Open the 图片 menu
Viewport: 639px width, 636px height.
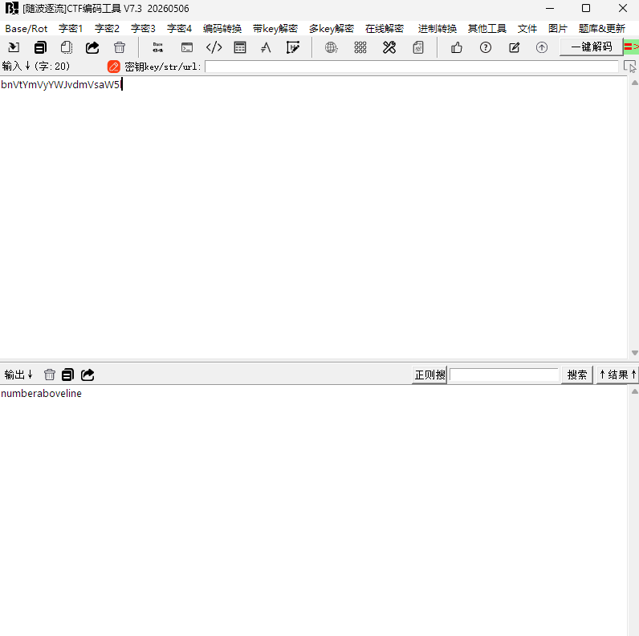point(558,29)
